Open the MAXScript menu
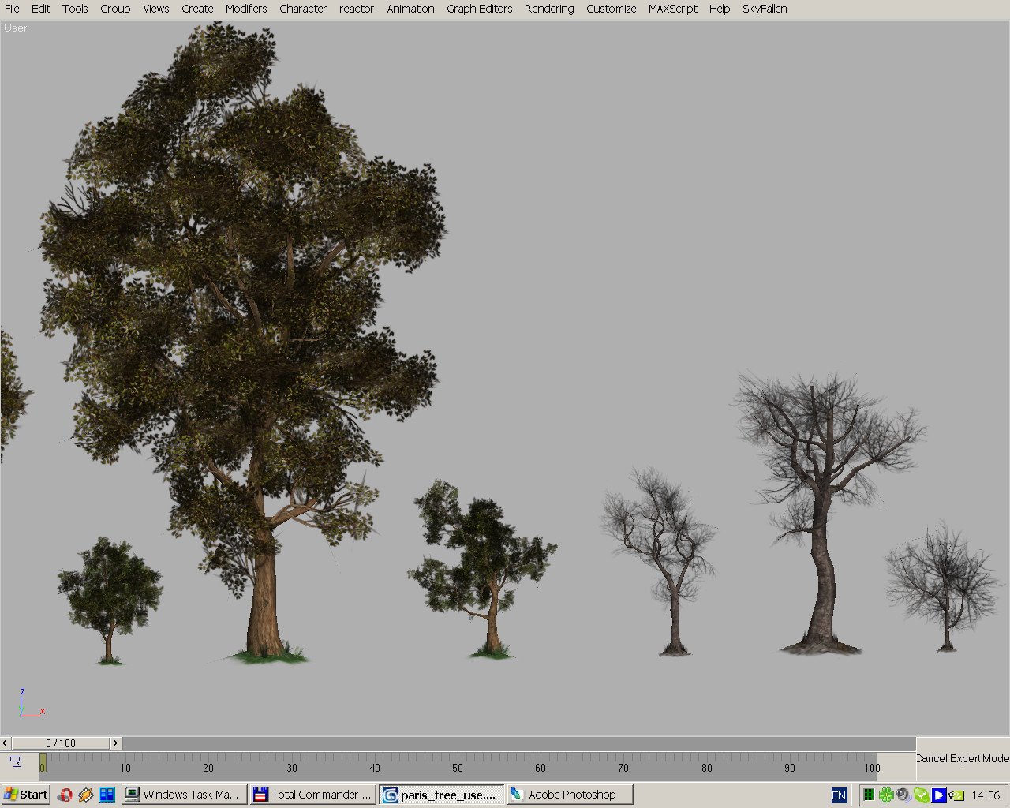The width and height of the screenshot is (1010, 808). (672, 9)
